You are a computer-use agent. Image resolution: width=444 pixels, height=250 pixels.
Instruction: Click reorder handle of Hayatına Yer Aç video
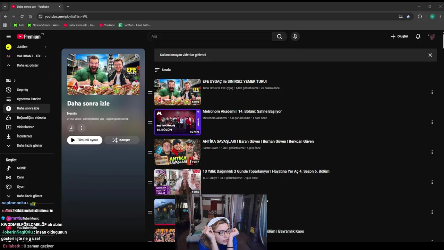point(150,182)
